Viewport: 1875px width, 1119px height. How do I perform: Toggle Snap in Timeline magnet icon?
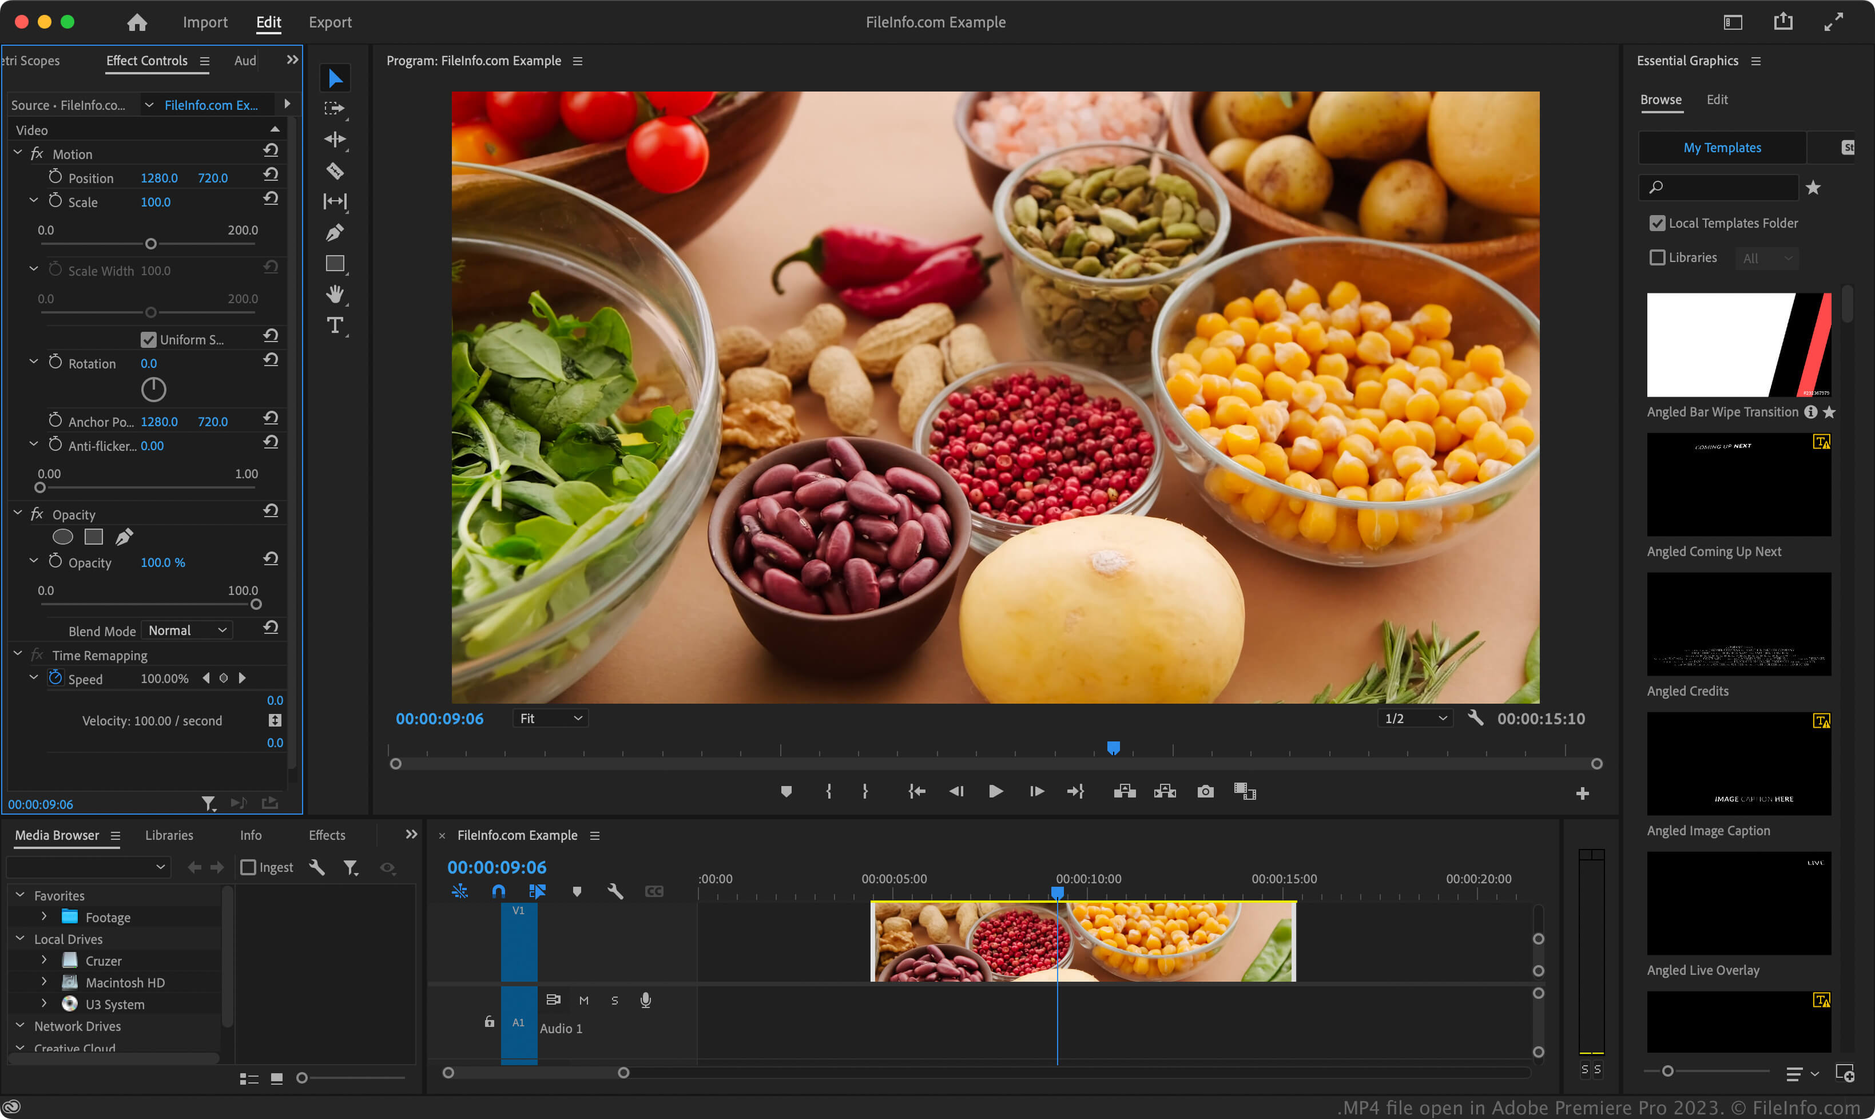pos(498,891)
